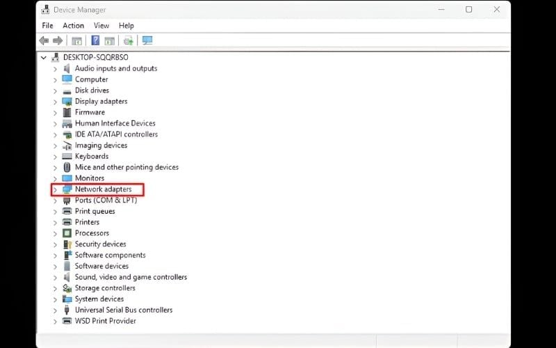The width and height of the screenshot is (556, 348).
Task: Click the Security devices key icon
Action: (67, 244)
